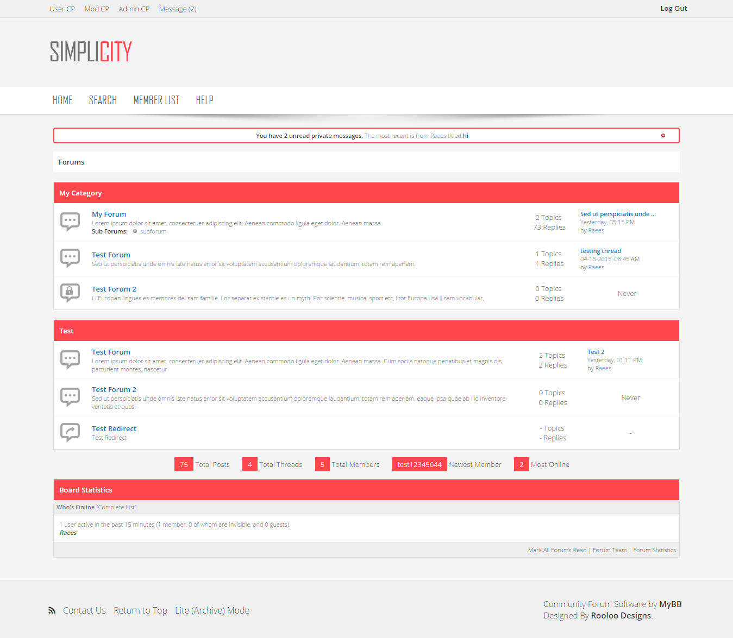Open the Help navigation item
This screenshot has width=733, height=638.
point(204,100)
